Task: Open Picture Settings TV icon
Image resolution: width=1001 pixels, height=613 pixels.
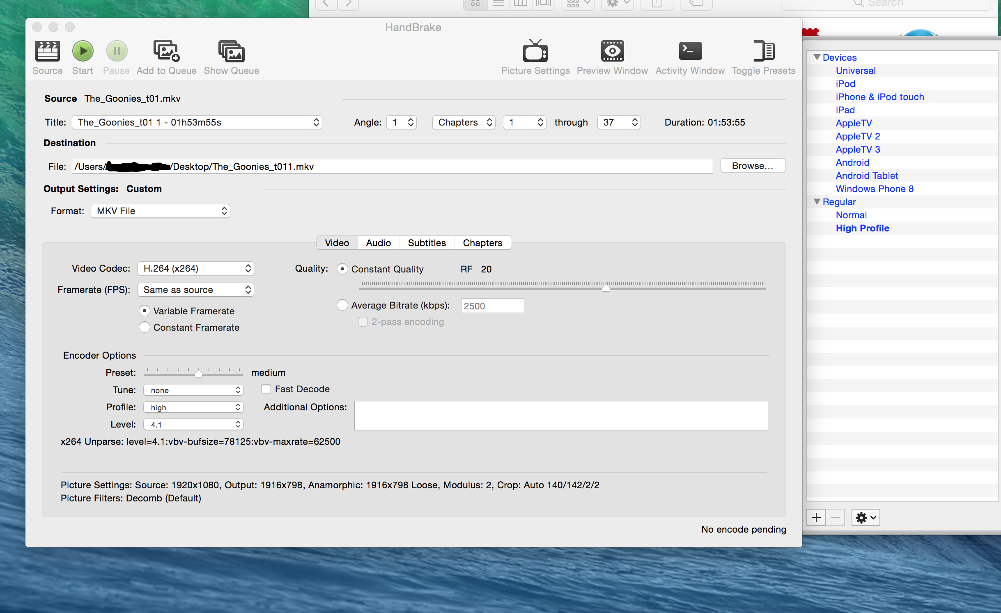Action: click(x=535, y=51)
